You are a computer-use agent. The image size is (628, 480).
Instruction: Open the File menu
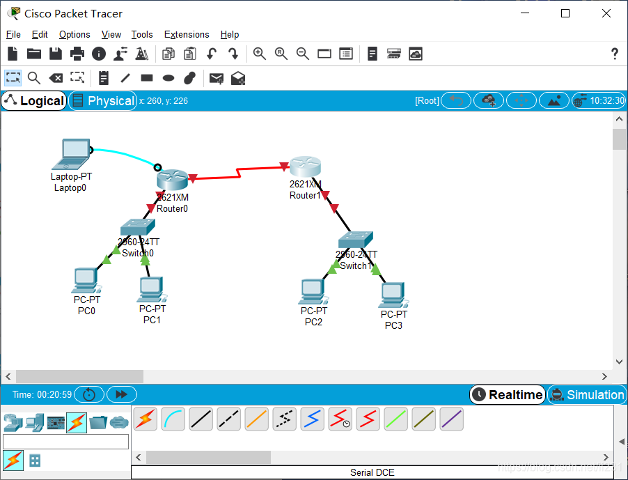click(13, 34)
